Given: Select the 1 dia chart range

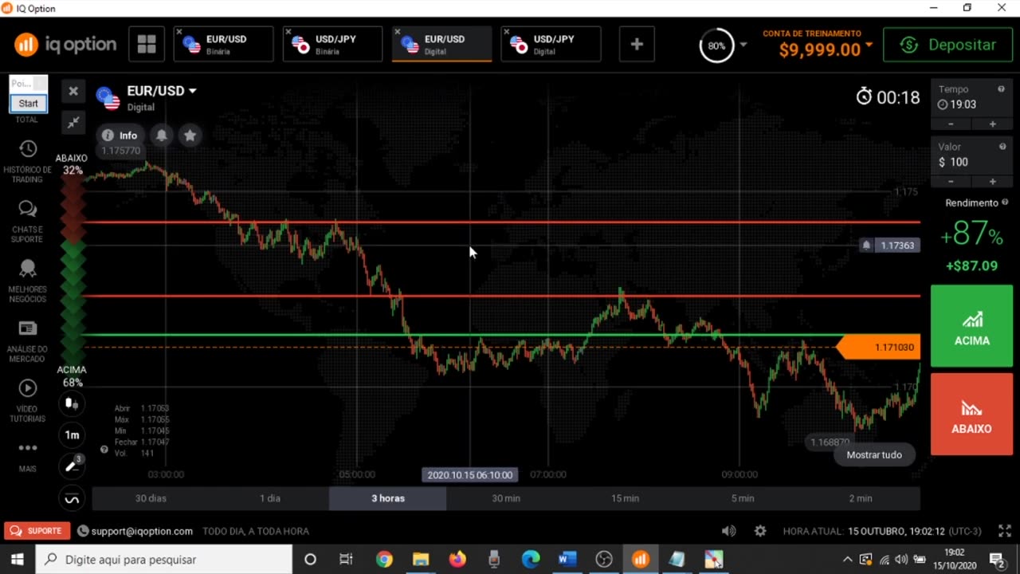Looking at the screenshot, I should [x=269, y=498].
